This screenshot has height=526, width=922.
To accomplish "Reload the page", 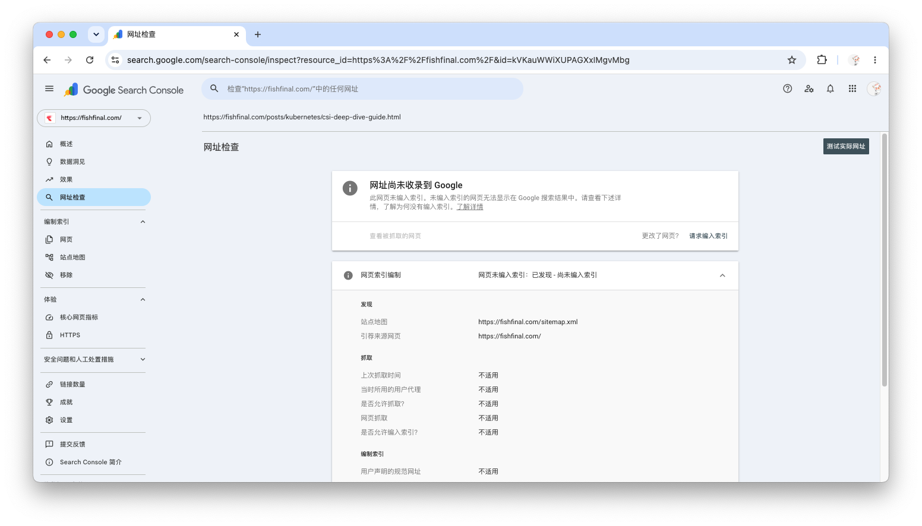I will click(x=90, y=60).
